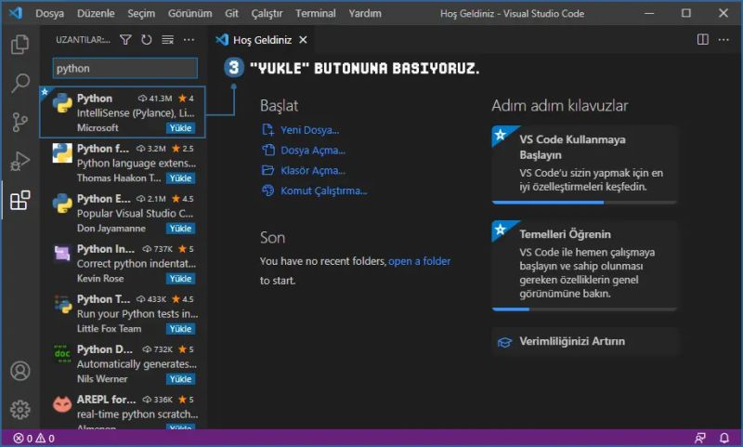This screenshot has height=447, width=743.
Task: Open the Git menu
Action: click(x=231, y=13)
